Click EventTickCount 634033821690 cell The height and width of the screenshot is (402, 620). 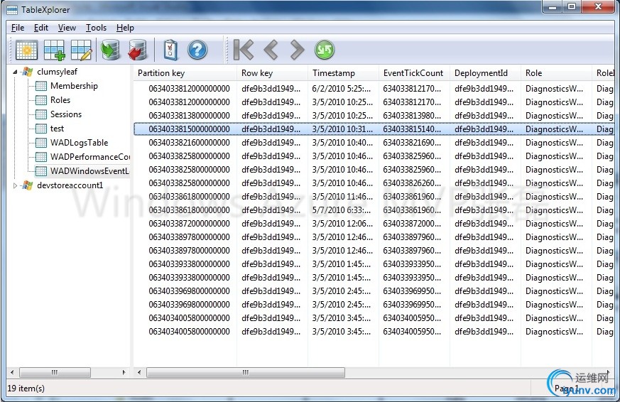(412, 143)
